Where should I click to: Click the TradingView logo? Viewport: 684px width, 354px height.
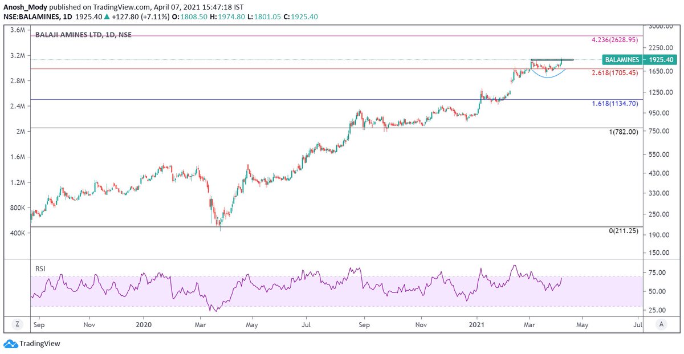[x=11, y=344]
